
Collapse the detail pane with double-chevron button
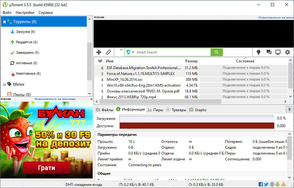pyautogui.click(x=289, y=109)
